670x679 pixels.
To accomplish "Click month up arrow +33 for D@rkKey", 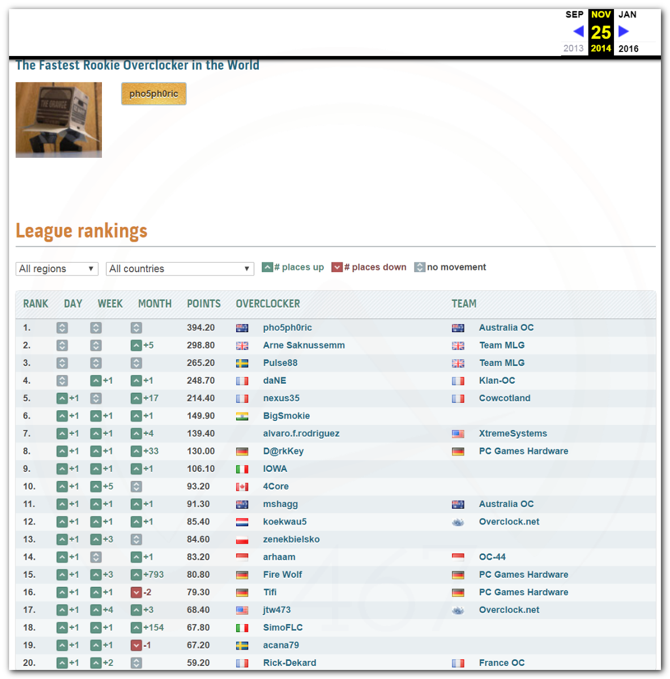I will click(x=136, y=452).
